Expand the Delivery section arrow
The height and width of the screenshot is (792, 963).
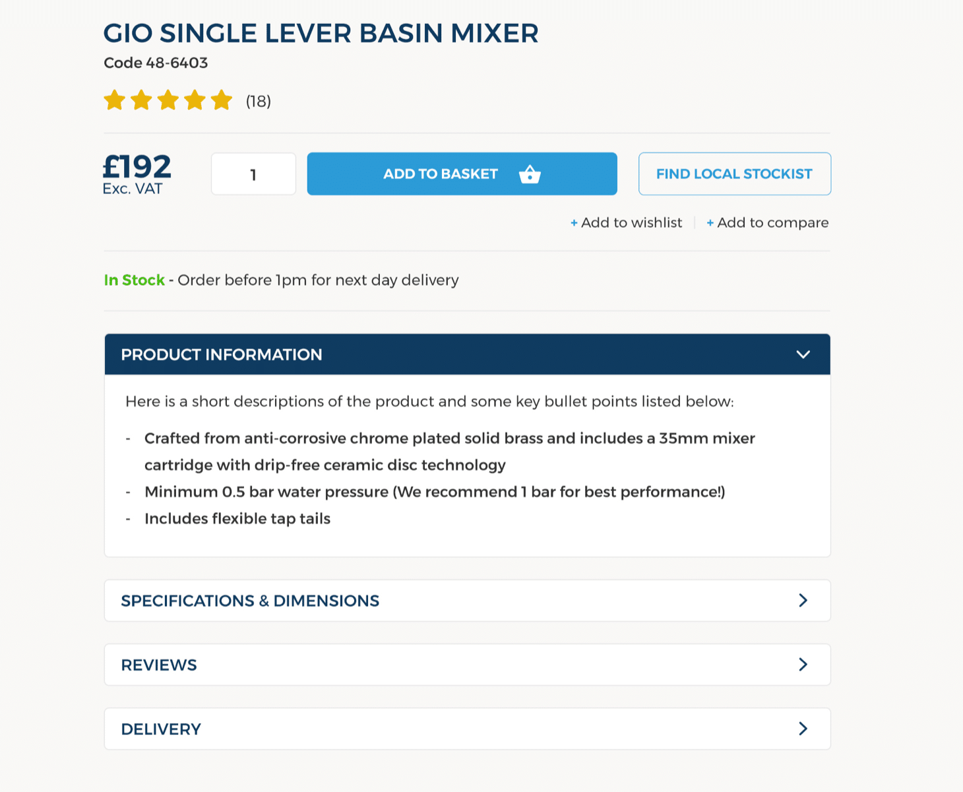tap(803, 728)
